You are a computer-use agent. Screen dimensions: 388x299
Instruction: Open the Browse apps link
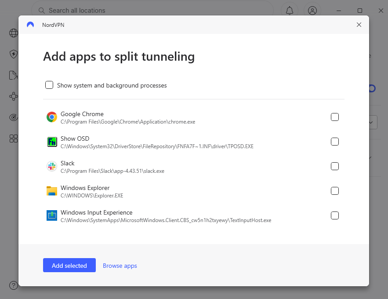(x=120, y=266)
